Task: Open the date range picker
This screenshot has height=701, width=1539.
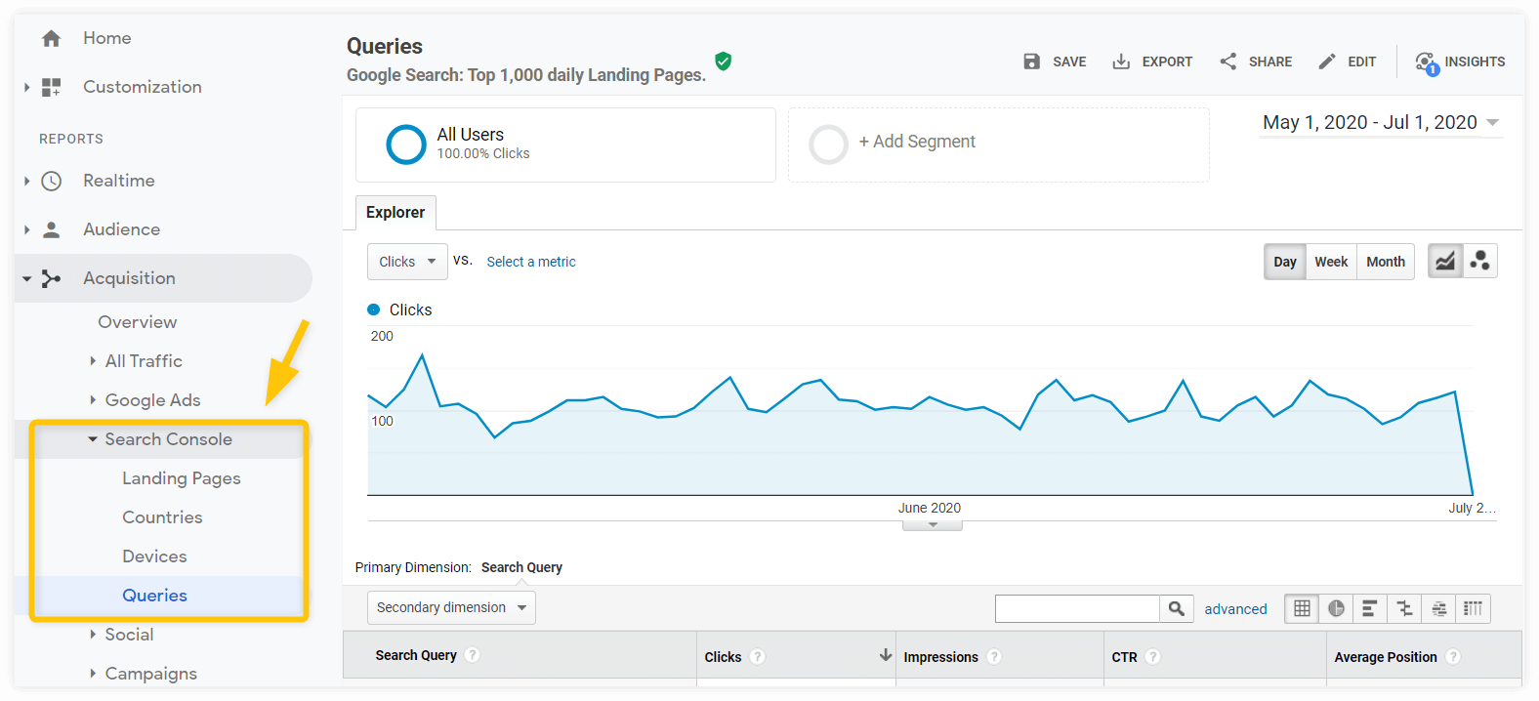Action: (x=1381, y=123)
